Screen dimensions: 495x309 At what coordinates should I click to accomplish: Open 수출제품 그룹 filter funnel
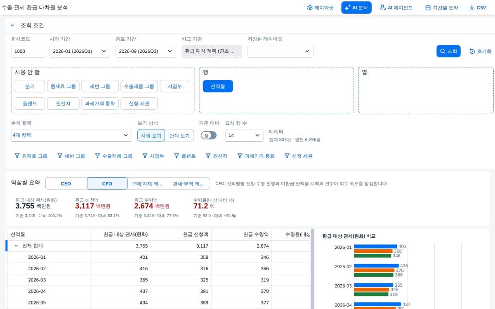pos(114,156)
